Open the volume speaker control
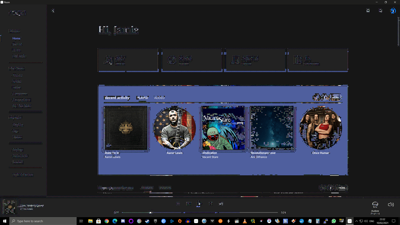This screenshot has width=400, height=225. [x=391, y=204]
